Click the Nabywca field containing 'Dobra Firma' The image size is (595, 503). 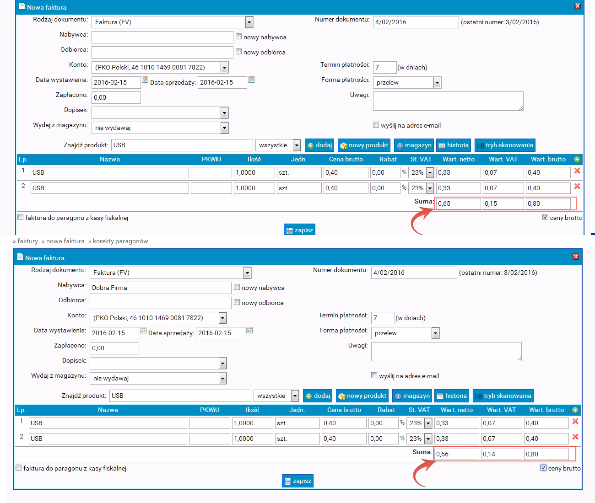160,288
